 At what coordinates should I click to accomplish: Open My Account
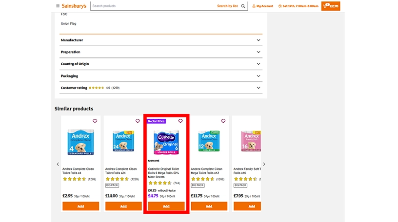click(263, 6)
